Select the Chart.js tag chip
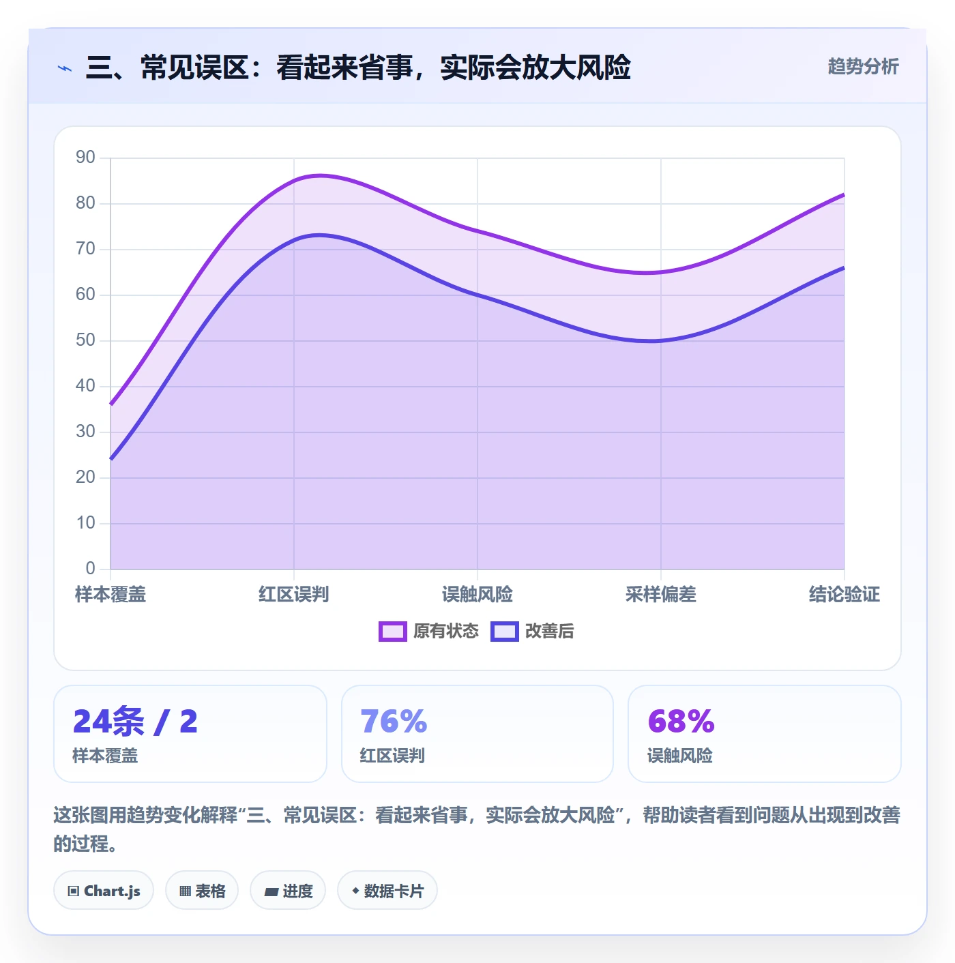This screenshot has width=955, height=963. [x=104, y=890]
